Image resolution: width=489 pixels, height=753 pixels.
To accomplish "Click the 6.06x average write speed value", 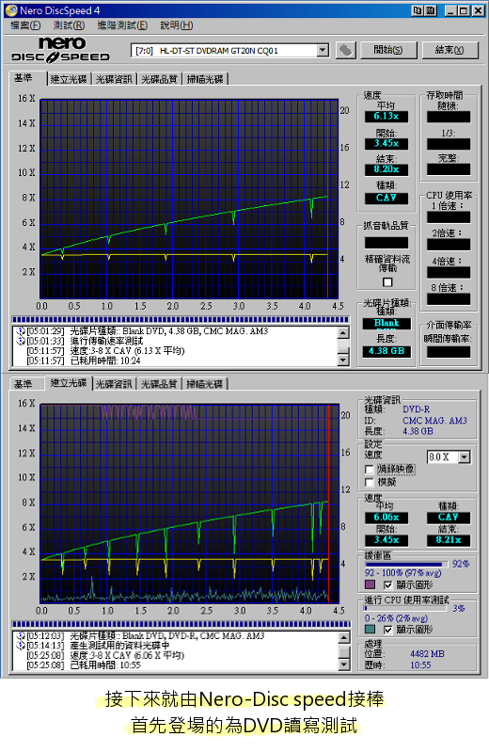I will click(x=386, y=517).
